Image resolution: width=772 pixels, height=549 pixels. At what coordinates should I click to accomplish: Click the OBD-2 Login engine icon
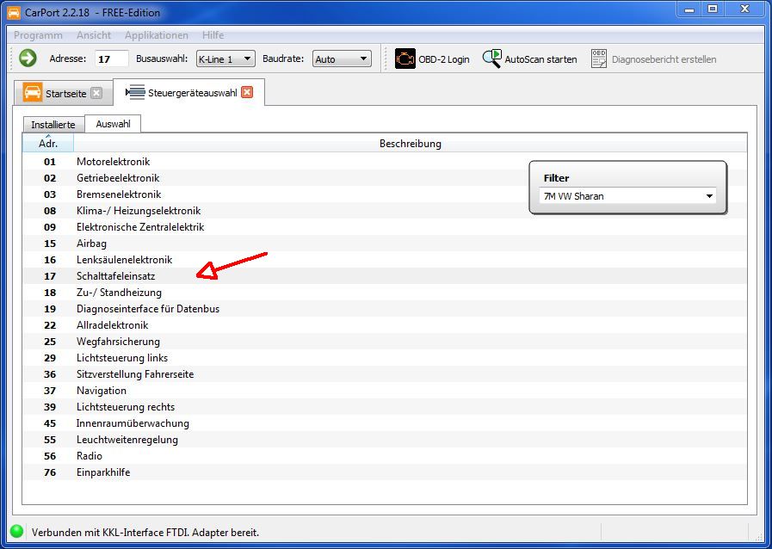click(405, 59)
